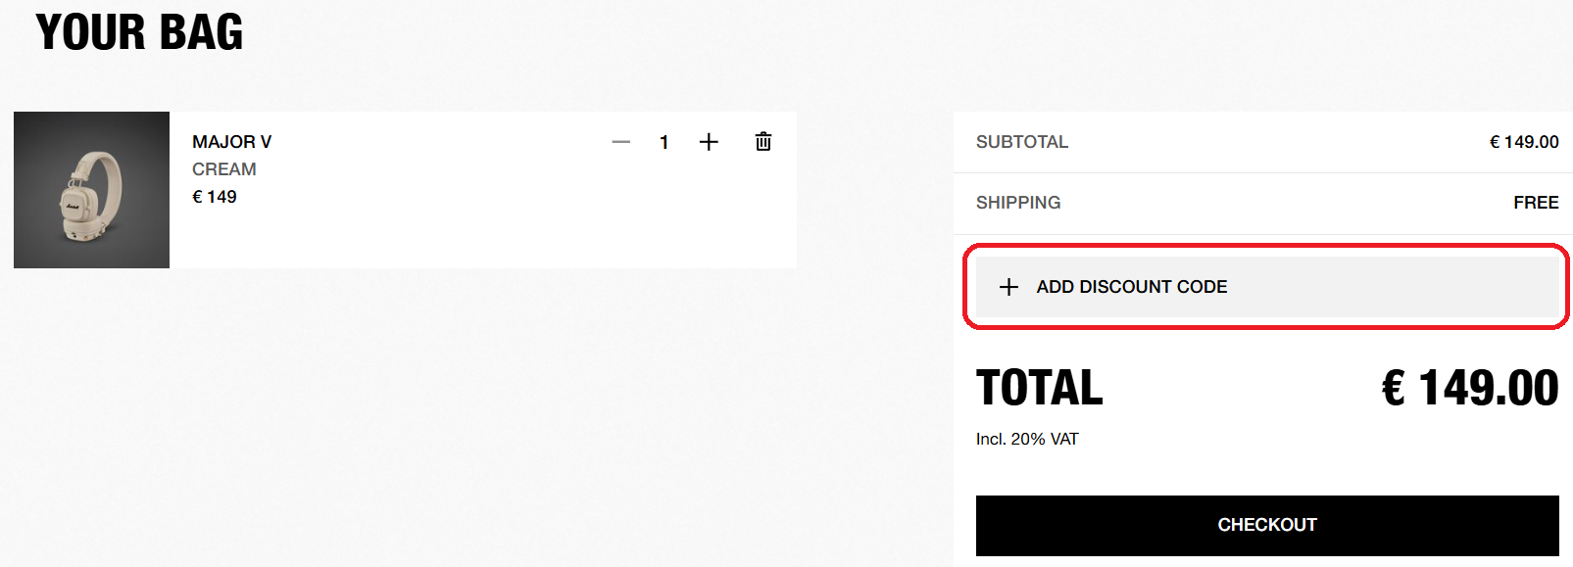Increase Major V quantity with plus icon

coord(709,142)
